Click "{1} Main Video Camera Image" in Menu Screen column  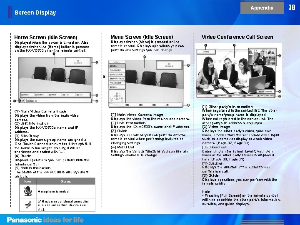tap(137, 115)
